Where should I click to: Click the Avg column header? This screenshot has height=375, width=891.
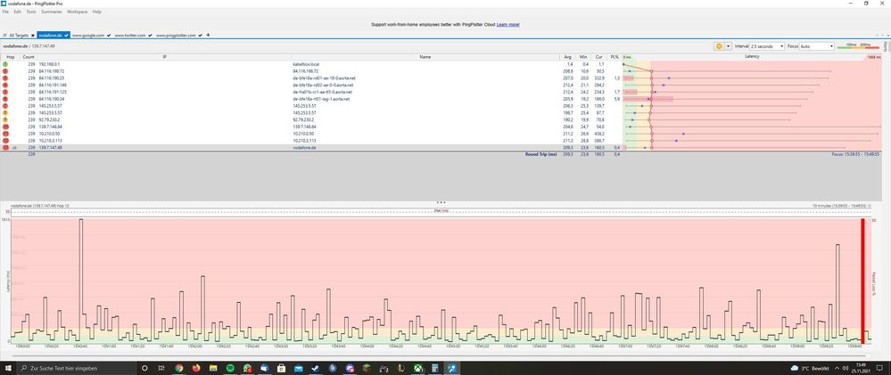tap(567, 57)
